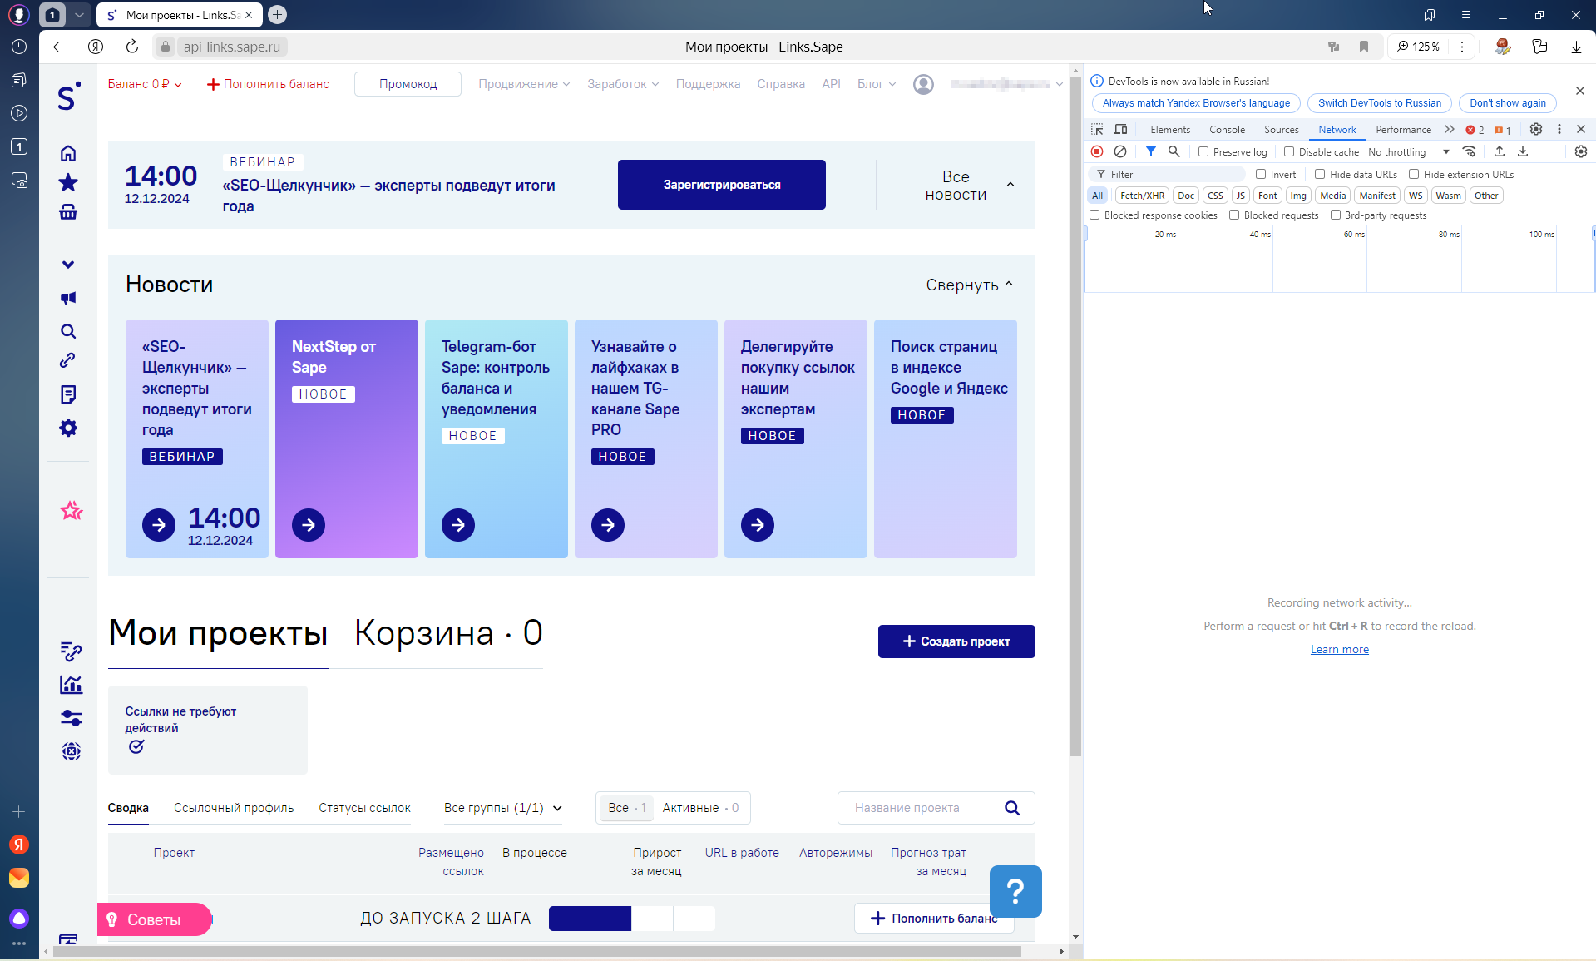Check Blocked response cookies checkbox
Image resolution: width=1596 pixels, height=961 pixels.
pos(1094,215)
